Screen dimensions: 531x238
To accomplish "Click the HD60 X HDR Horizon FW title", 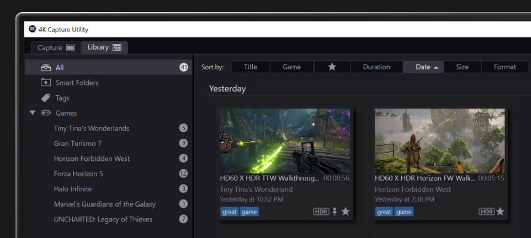I will click(x=425, y=178).
